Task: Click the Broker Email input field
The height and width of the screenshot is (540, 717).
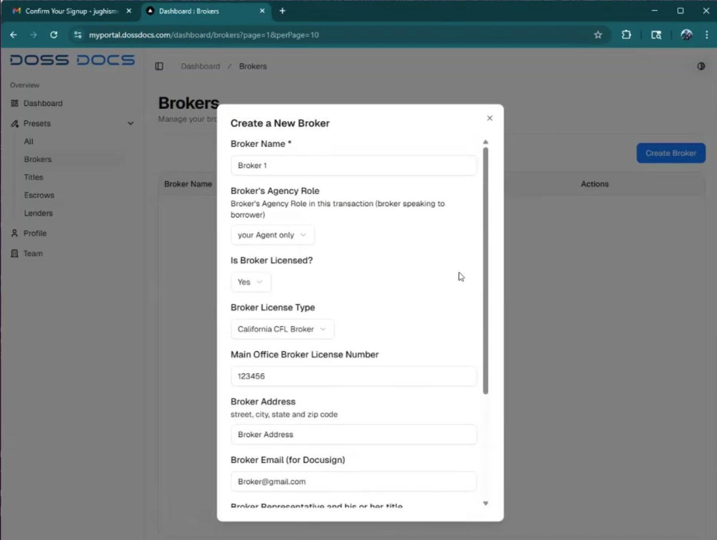Action: [x=353, y=481]
